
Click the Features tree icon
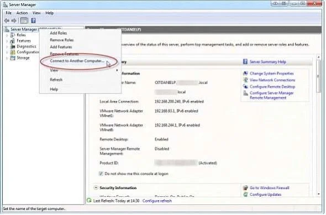[13, 41]
